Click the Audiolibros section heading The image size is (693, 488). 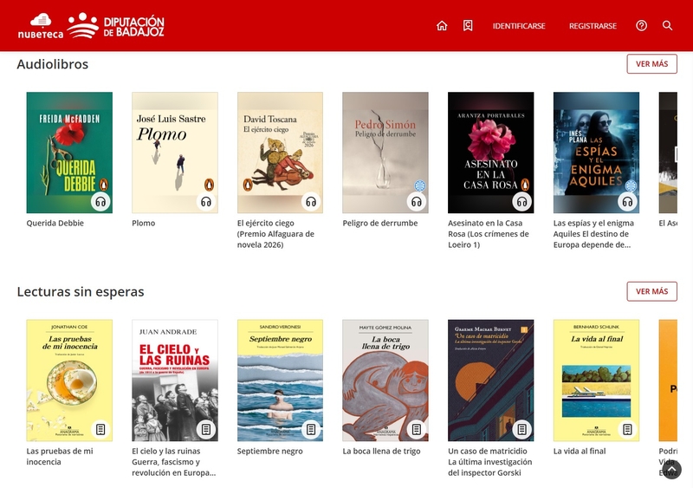53,64
